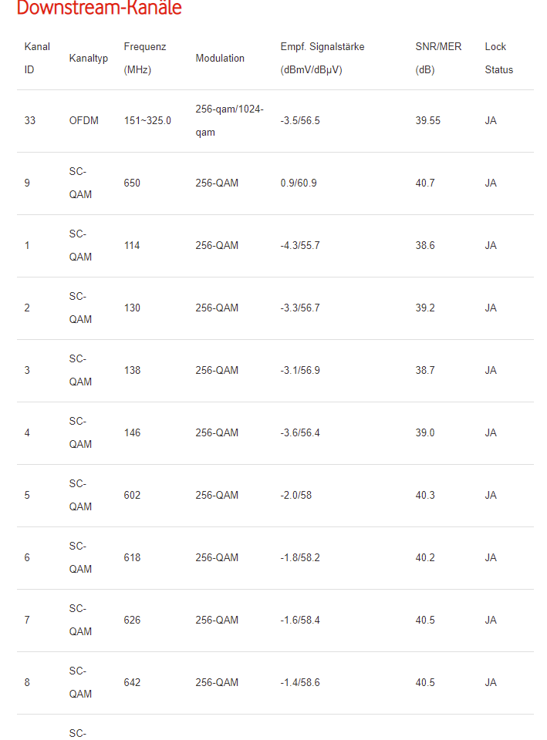
Task: Click the 151~325.0 frequency value
Action: click(147, 121)
